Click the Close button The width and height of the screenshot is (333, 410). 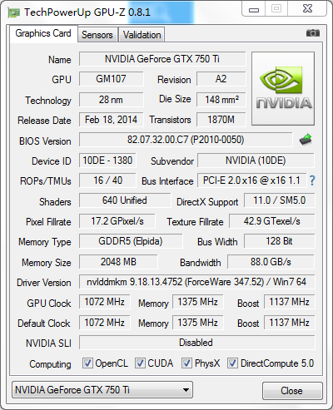[x=292, y=391]
